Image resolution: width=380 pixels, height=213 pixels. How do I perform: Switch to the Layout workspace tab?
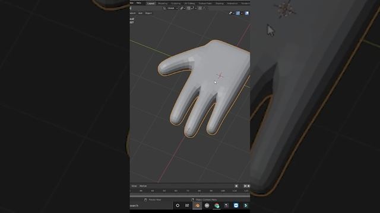tap(151, 4)
